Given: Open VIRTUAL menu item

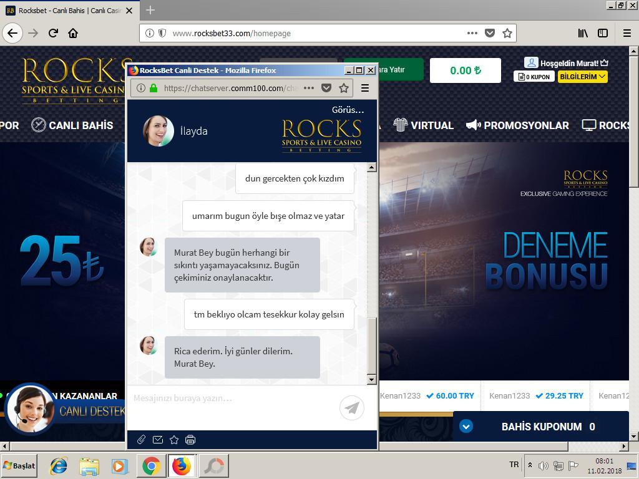Looking at the screenshot, I should click(423, 125).
